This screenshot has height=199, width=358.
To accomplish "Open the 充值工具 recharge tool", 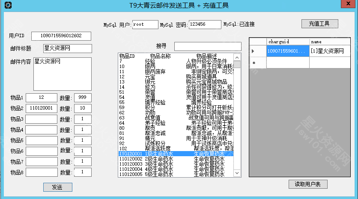I will point(319,24).
